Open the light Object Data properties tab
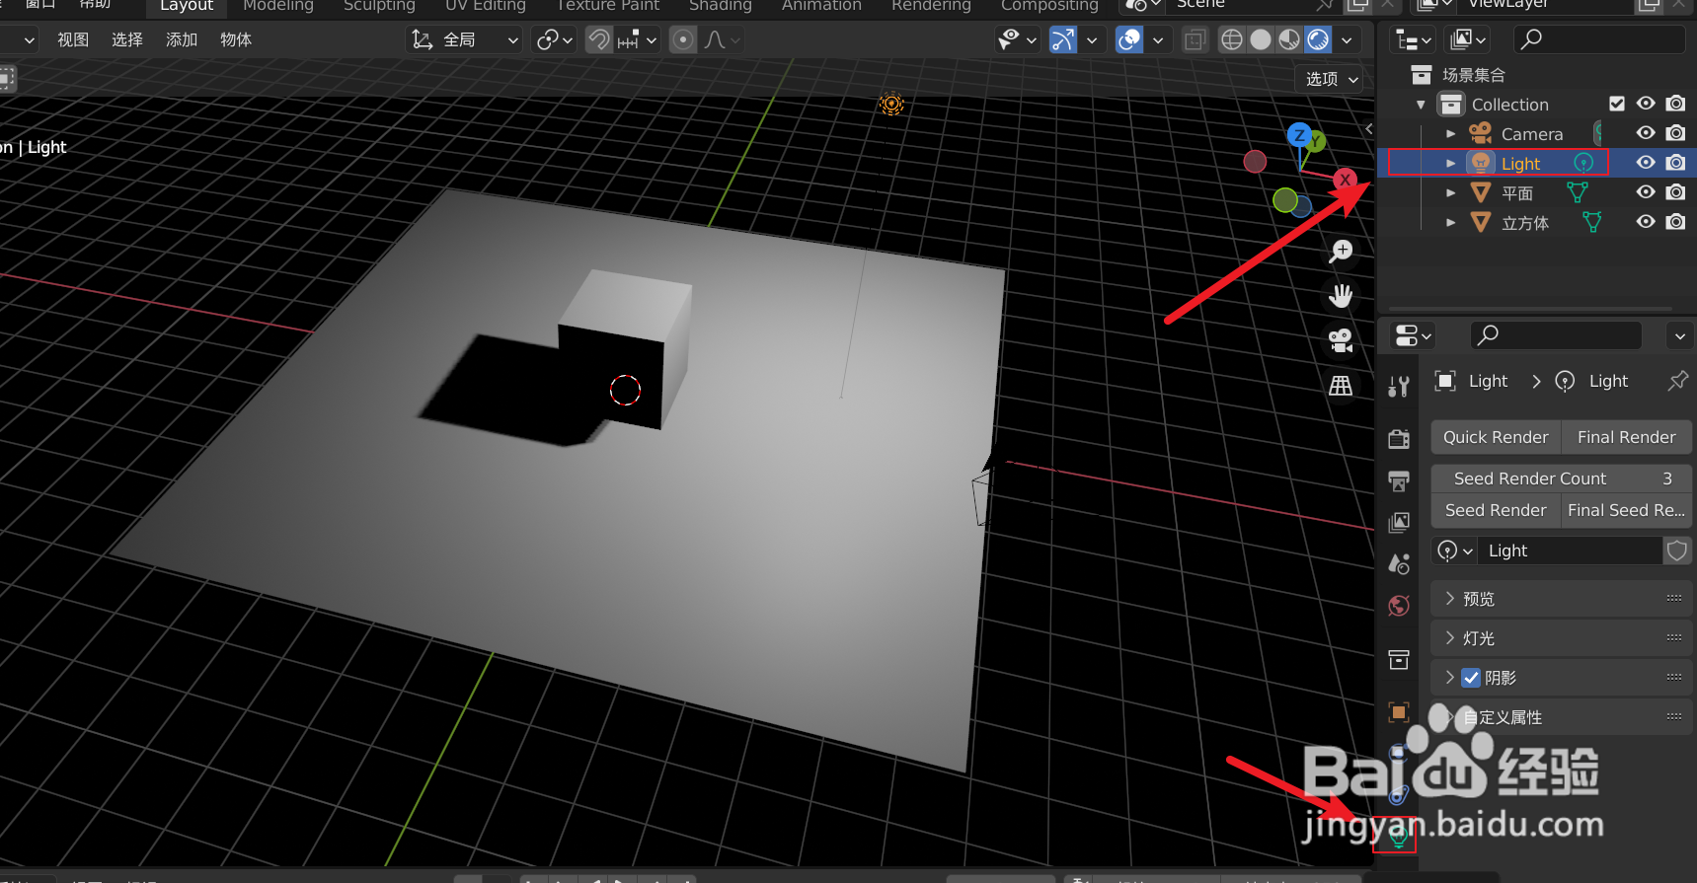The width and height of the screenshot is (1697, 883). point(1398,838)
